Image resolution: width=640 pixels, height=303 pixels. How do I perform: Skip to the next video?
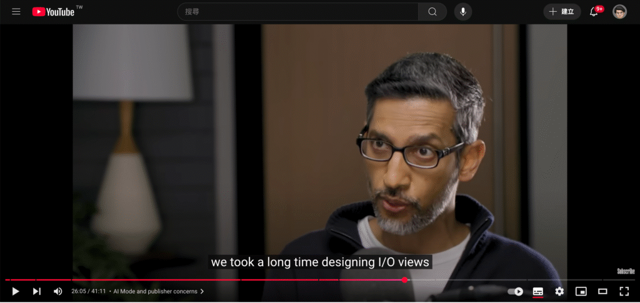(37, 291)
